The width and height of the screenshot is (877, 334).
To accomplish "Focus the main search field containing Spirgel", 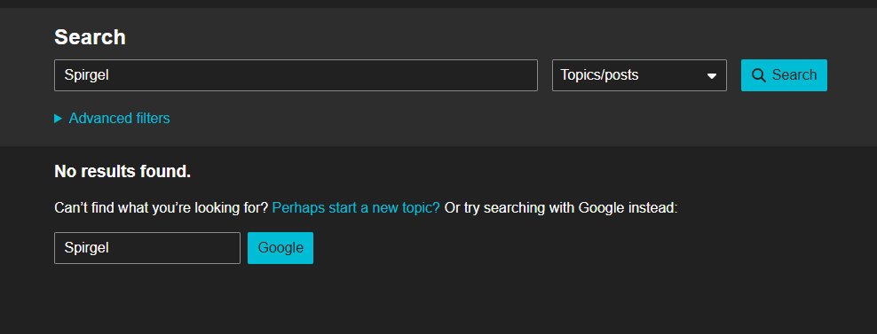I will (x=296, y=75).
